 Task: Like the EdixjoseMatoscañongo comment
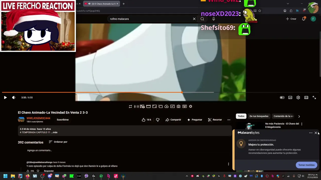28,171
